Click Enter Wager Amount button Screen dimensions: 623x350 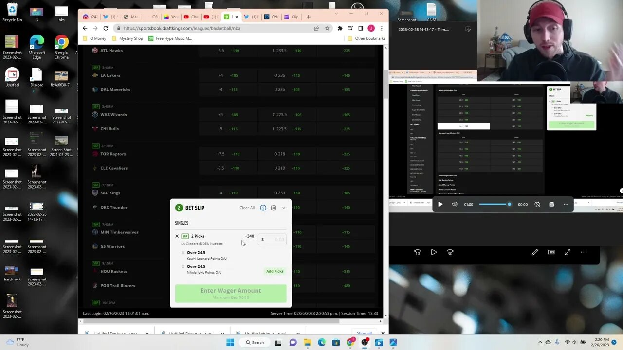point(231,293)
